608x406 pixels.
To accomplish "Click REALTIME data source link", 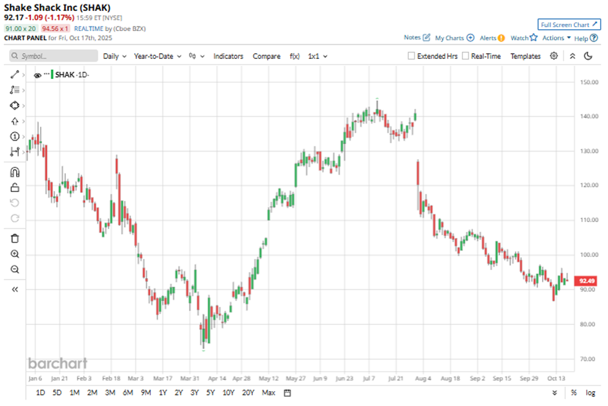I will (89, 28).
